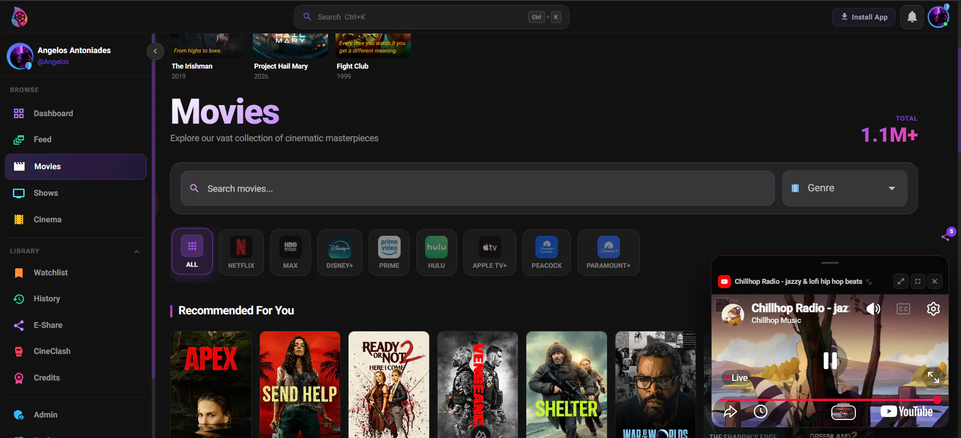Click the @Angelos username link

[53, 62]
